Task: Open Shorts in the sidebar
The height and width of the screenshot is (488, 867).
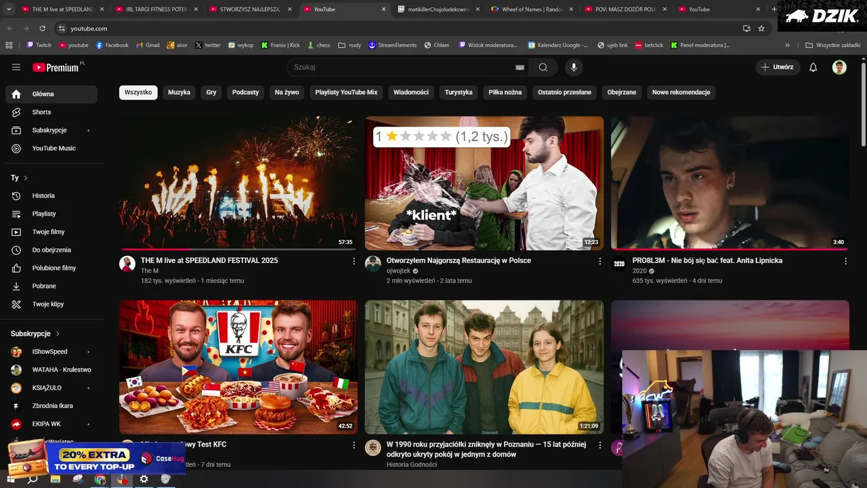Action: coord(51,112)
